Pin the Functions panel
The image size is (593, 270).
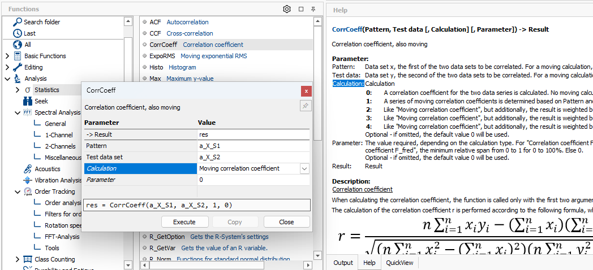(313, 9)
